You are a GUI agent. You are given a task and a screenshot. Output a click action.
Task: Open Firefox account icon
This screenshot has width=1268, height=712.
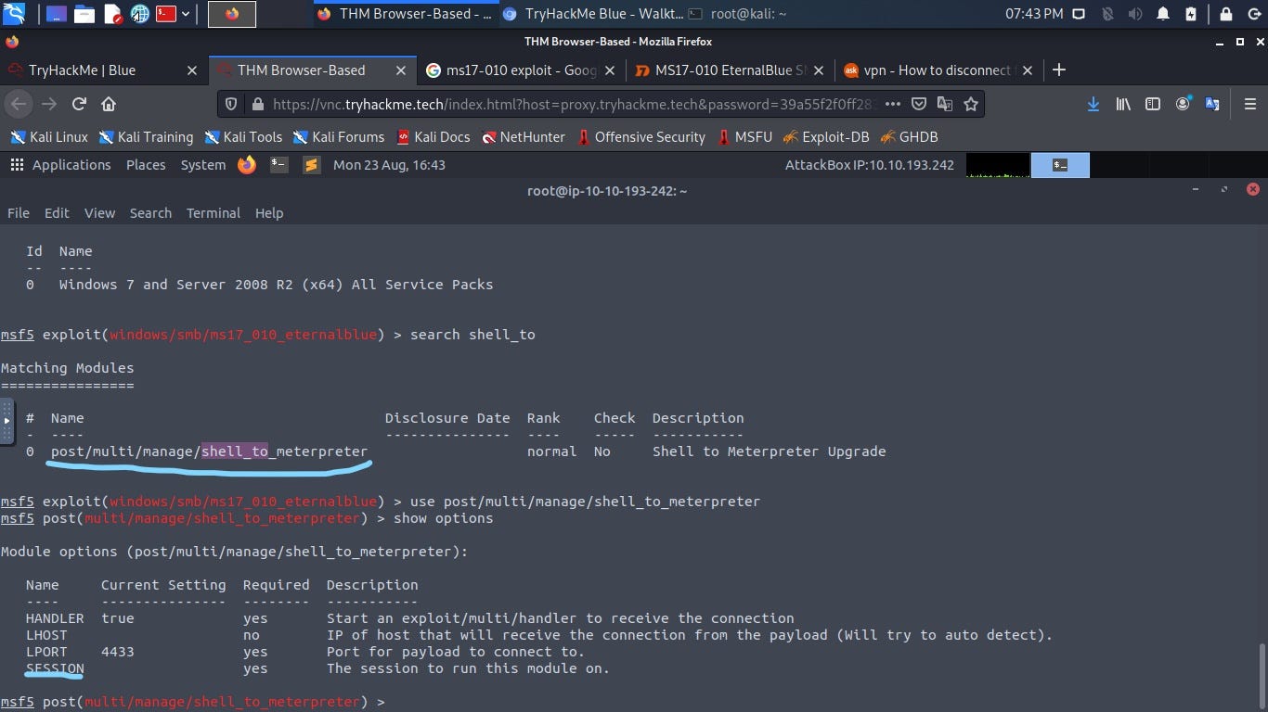(1183, 104)
